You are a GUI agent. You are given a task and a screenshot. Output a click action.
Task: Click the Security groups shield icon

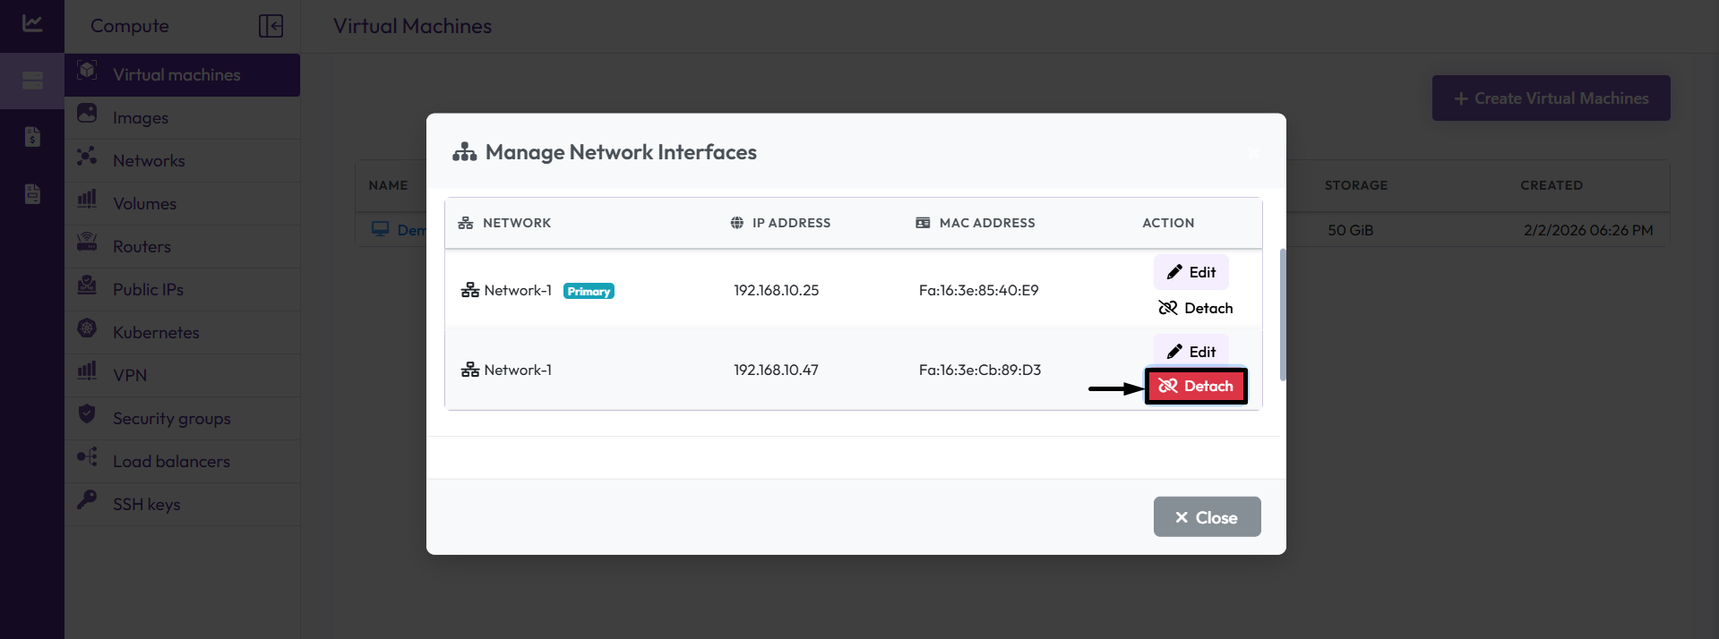[87, 413]
